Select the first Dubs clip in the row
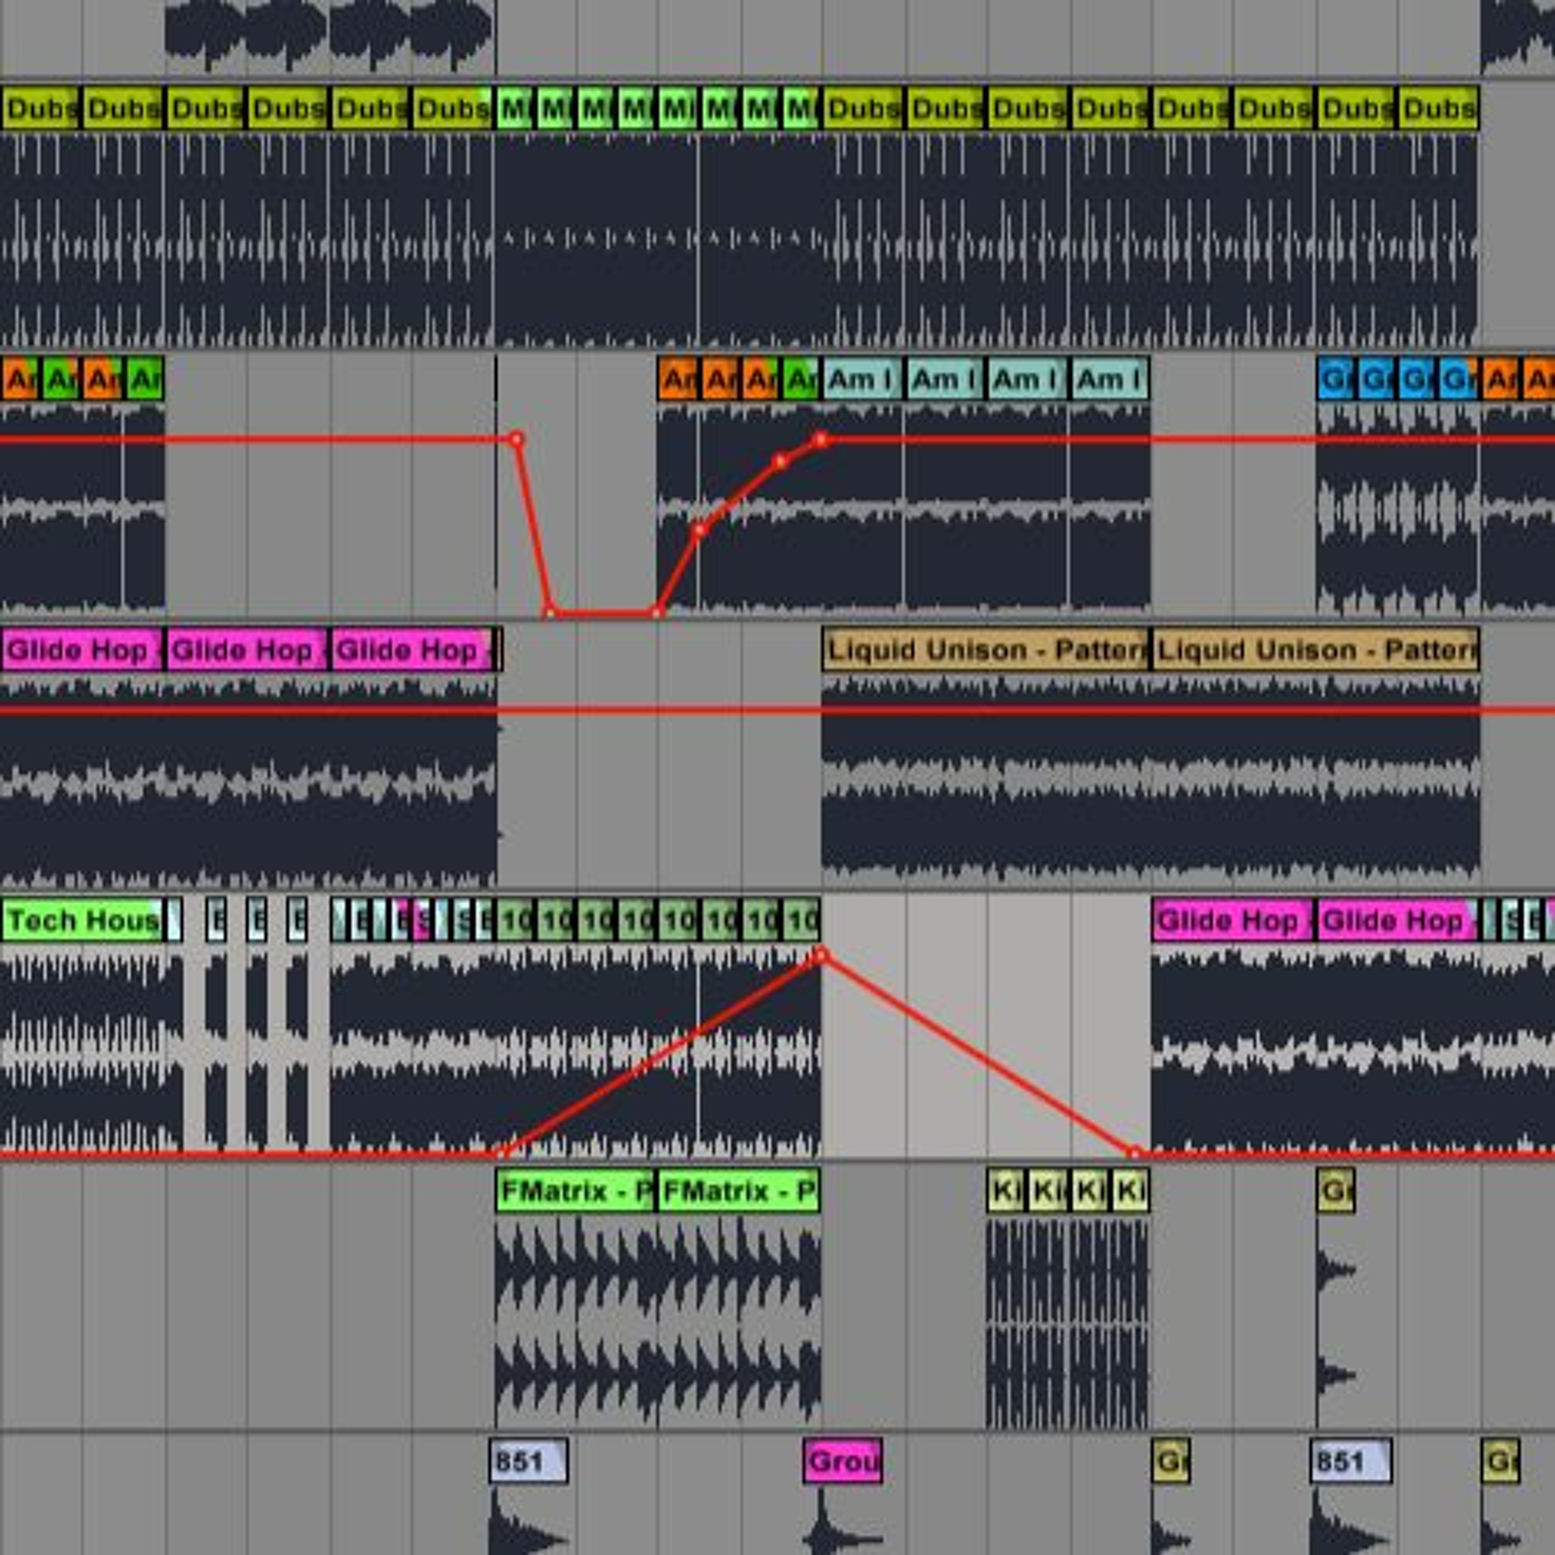Screen dimensions: 1555x1555 click(41, 109)
